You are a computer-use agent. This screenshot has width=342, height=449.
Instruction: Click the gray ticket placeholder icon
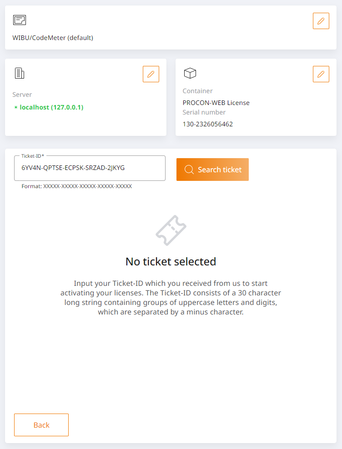[171, 230]
